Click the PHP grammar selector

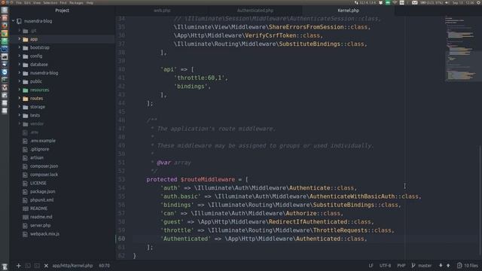pyautogui.click(x=401, y=266)
